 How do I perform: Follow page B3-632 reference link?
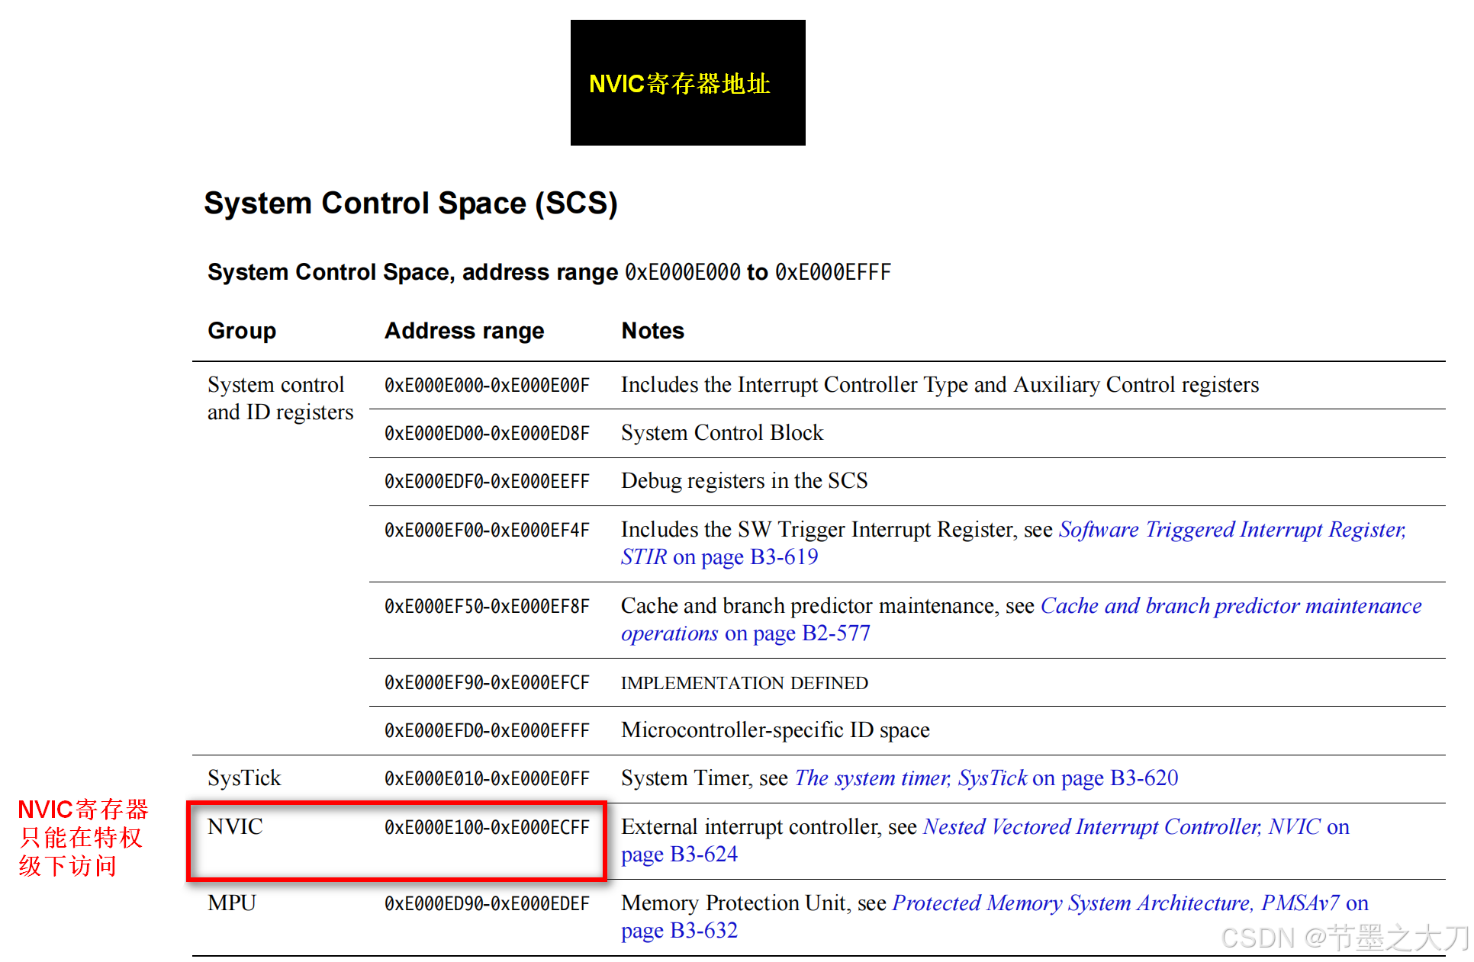pos(679,930)
